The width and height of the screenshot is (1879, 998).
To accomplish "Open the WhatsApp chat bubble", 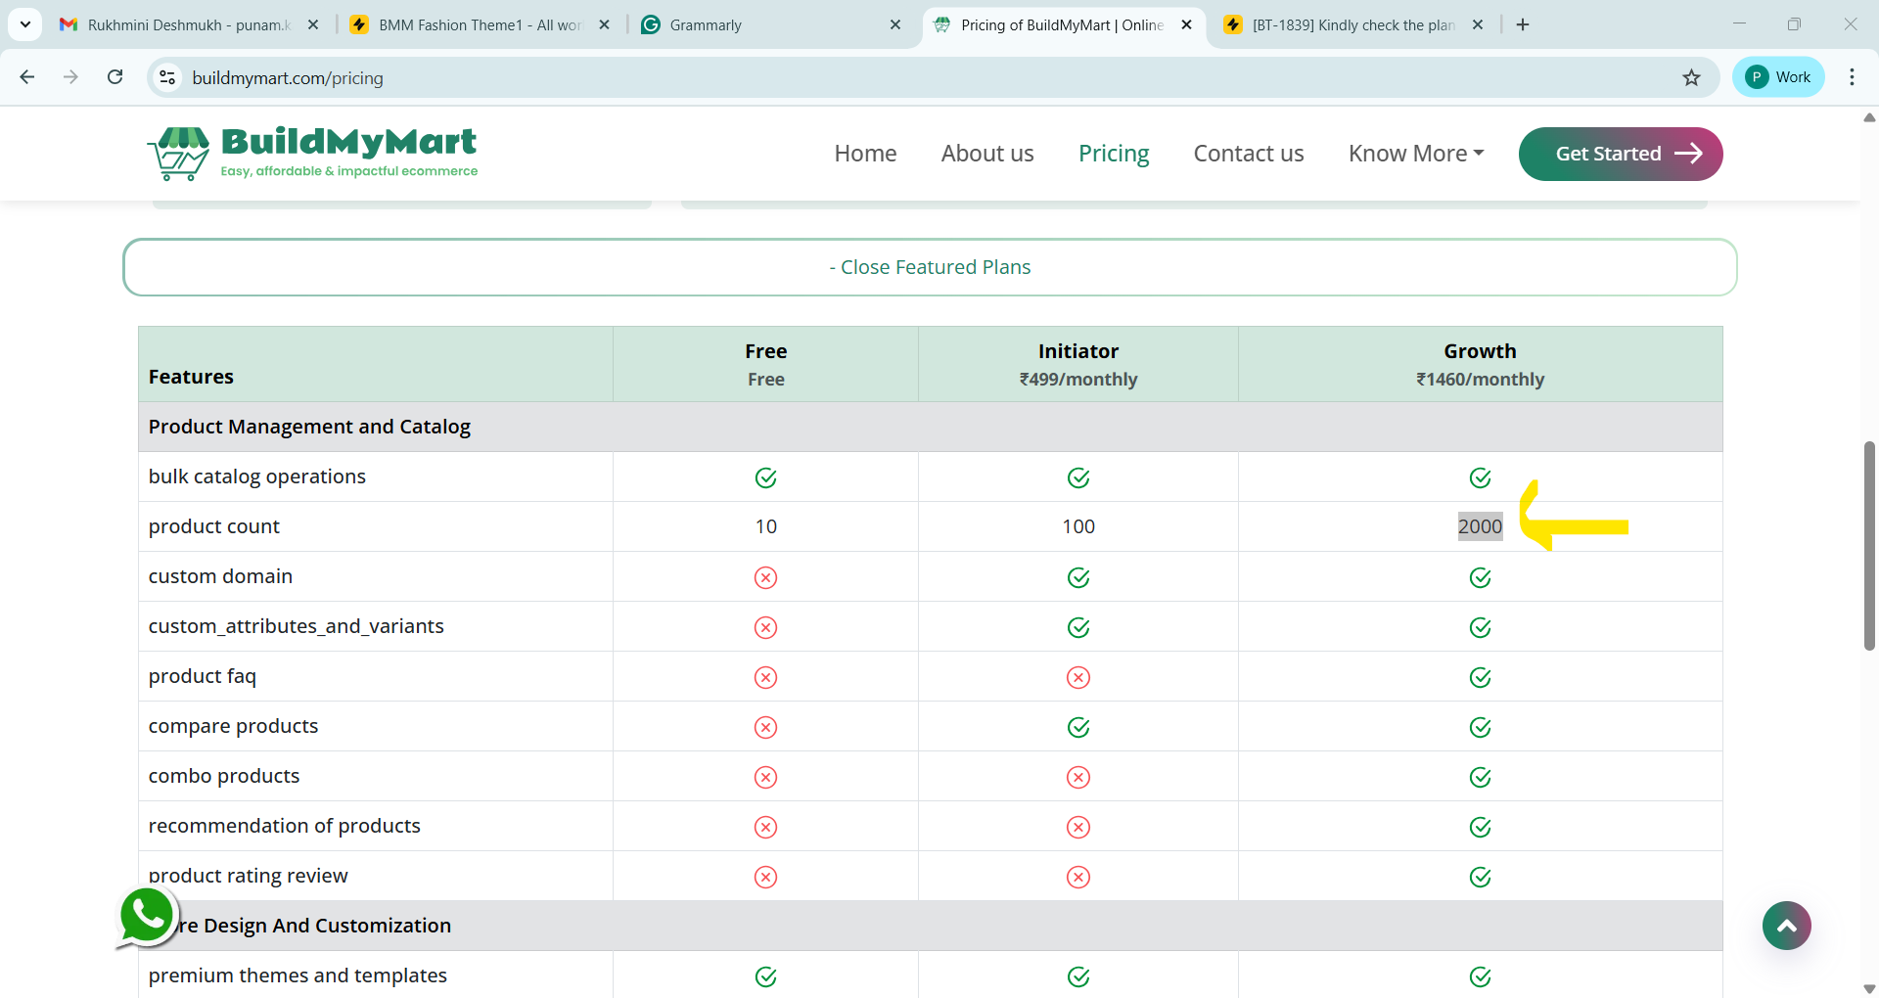I will pyautogui.click(x=147, y=917).
